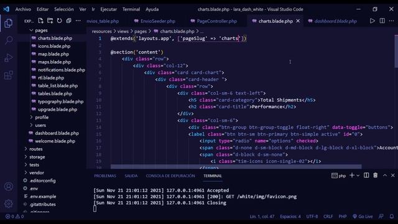The image size is (398, 224).
Task: Open Run and Debug view
Action: (x=9, y=58)
